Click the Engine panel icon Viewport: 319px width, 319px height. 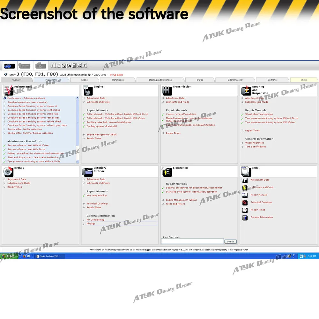88,90
